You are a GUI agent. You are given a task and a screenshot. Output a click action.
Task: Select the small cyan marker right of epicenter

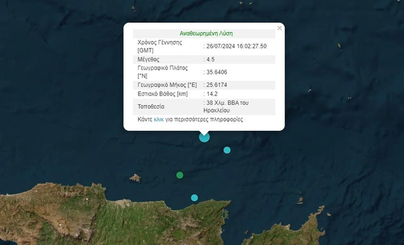coord(227,150)
